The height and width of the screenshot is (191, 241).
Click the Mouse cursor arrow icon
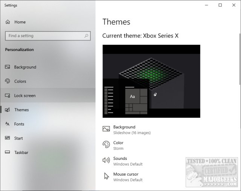[x=106, y=176]
